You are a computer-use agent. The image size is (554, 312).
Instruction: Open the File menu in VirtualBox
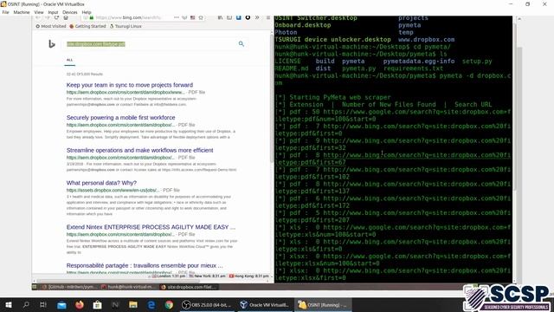tap(5, 12)
